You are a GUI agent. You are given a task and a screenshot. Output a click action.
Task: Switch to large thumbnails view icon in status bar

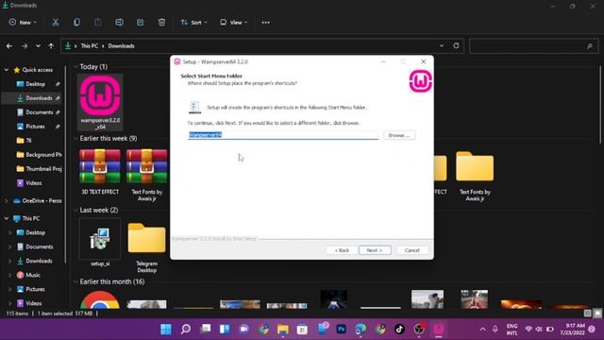pyautogui.click(x=597, y=314)
